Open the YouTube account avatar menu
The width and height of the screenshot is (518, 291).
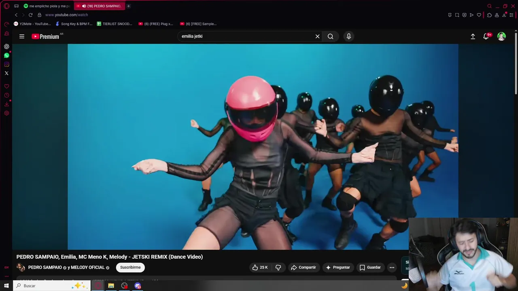[501, 36]
